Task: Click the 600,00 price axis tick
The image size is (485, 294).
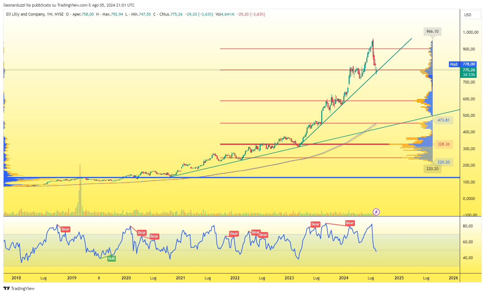Action: click(x=469, y=99)
